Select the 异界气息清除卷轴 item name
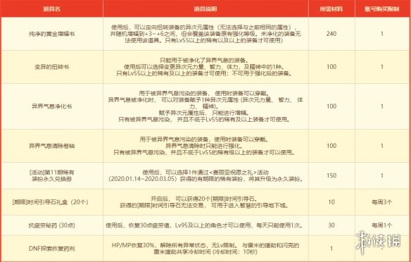Viewport: 411px width, 262px height. [51, 146]
